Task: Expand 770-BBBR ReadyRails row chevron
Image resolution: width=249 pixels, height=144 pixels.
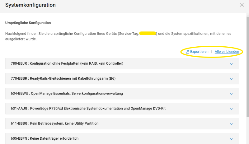Action: (232, 79)
